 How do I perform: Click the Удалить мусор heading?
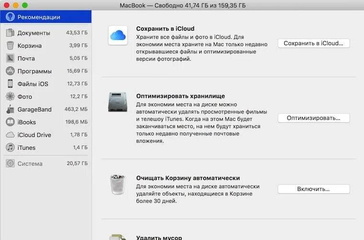point(159,238)
